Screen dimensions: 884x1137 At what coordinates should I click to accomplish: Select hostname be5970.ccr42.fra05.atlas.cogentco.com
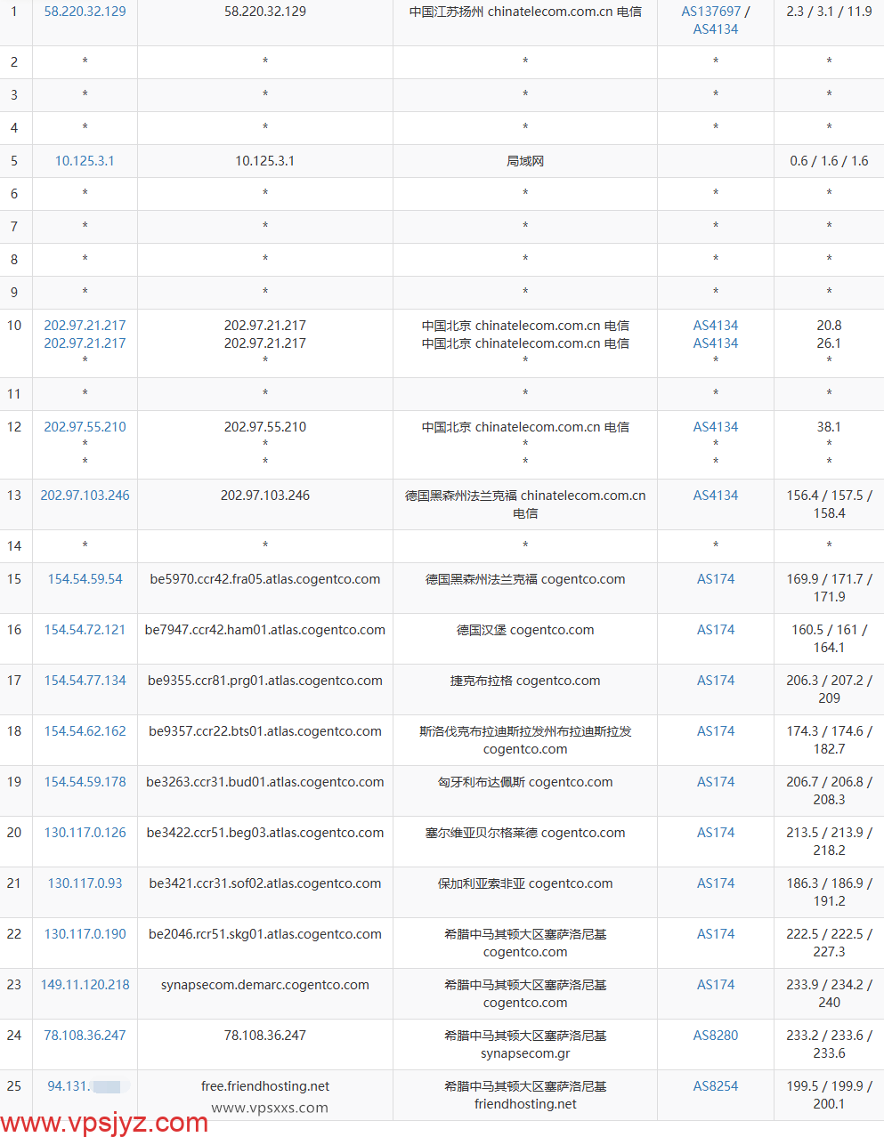click(265, 579)
